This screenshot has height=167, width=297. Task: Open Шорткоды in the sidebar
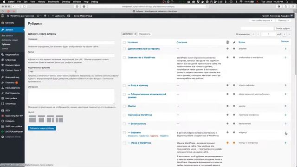point(11,103)
